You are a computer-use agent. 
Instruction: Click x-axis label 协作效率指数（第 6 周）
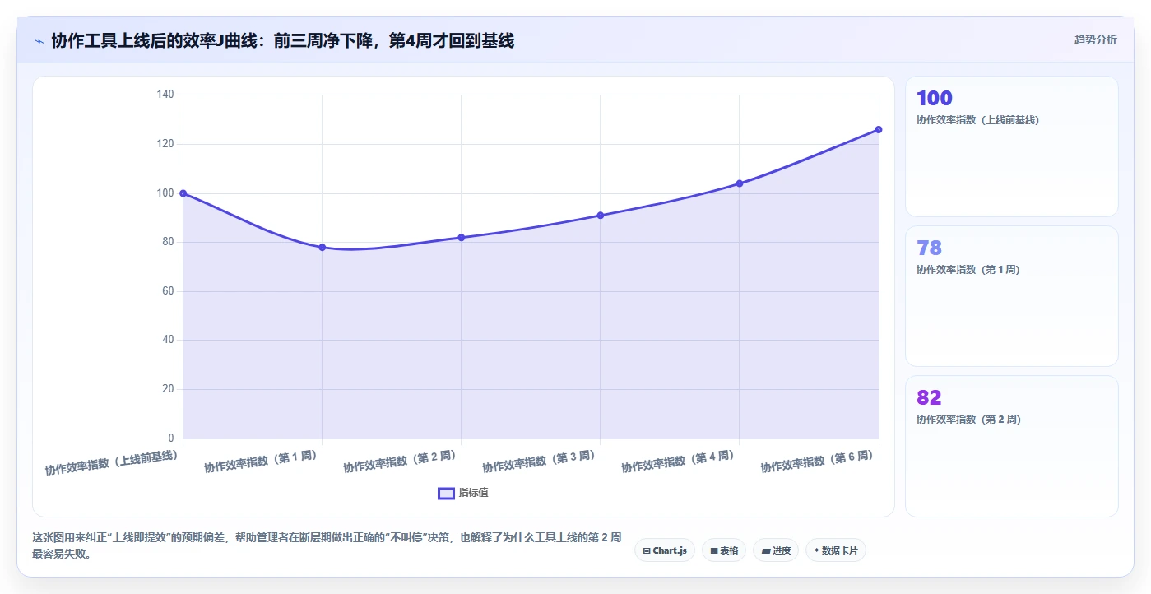(x=816, y=462)
